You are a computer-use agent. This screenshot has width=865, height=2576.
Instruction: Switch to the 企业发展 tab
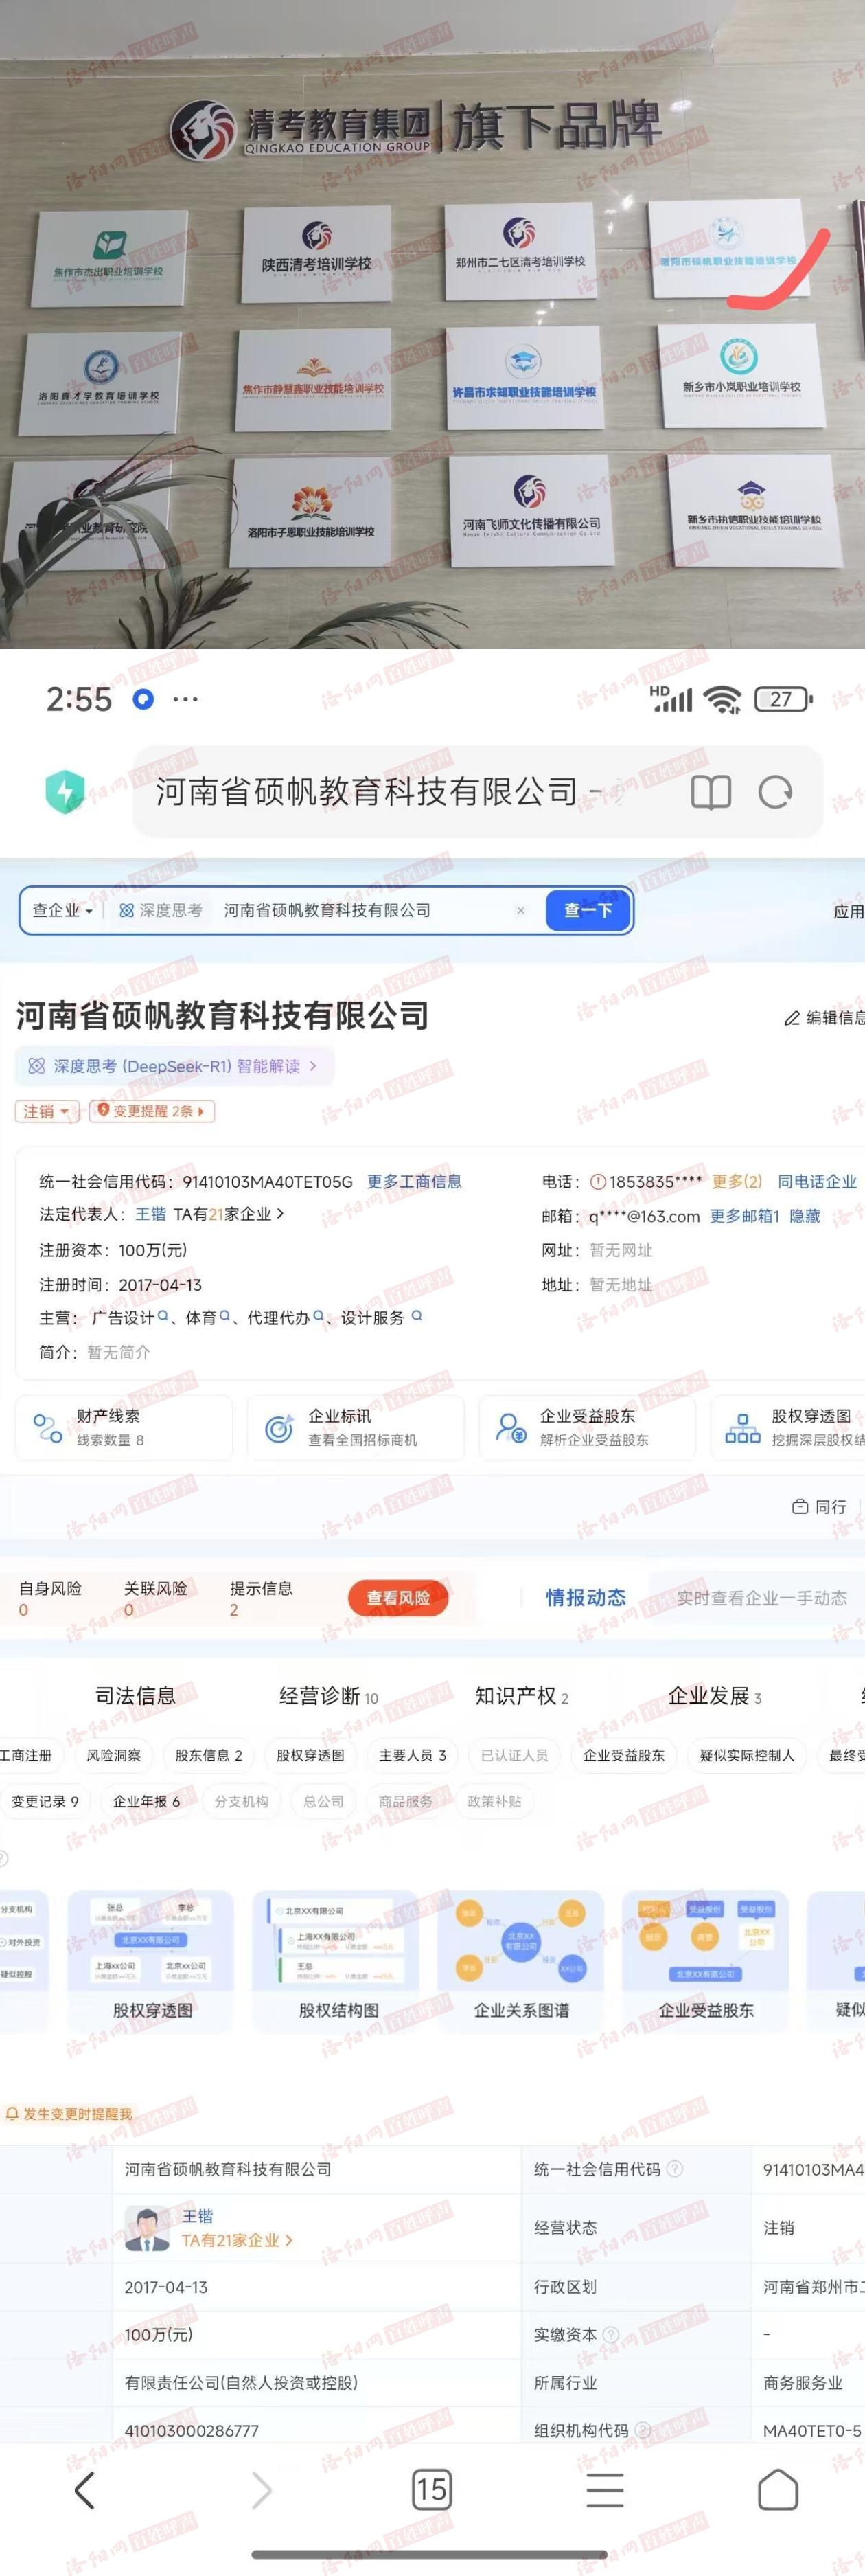pyautogui.click(x=714, y=1695)
